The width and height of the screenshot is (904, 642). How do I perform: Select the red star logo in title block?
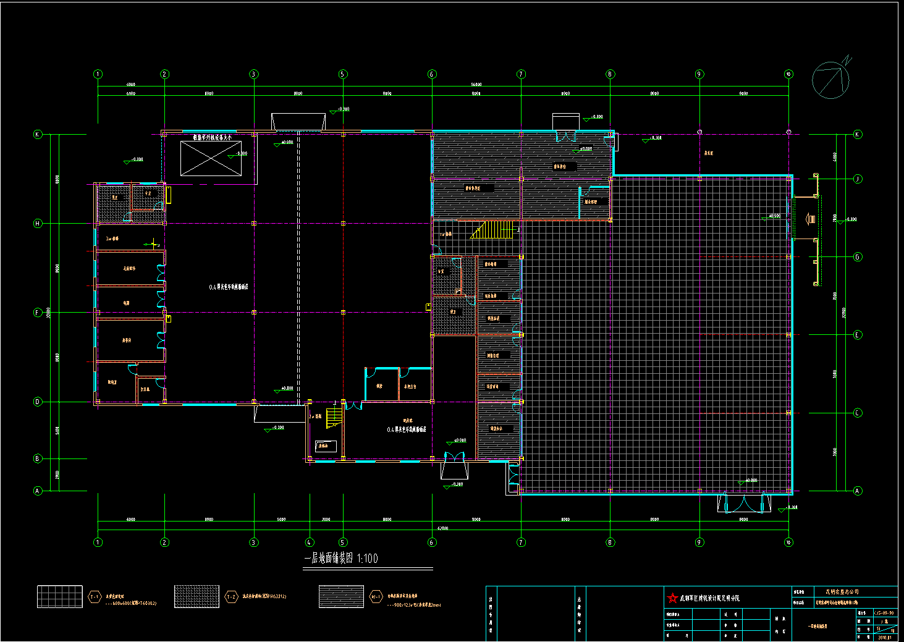pyautogui.click(x=672, y=598)
